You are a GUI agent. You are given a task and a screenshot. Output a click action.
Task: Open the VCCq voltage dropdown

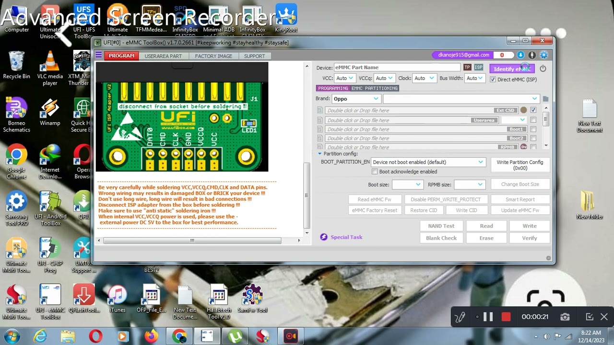click(x=384, y=78)
